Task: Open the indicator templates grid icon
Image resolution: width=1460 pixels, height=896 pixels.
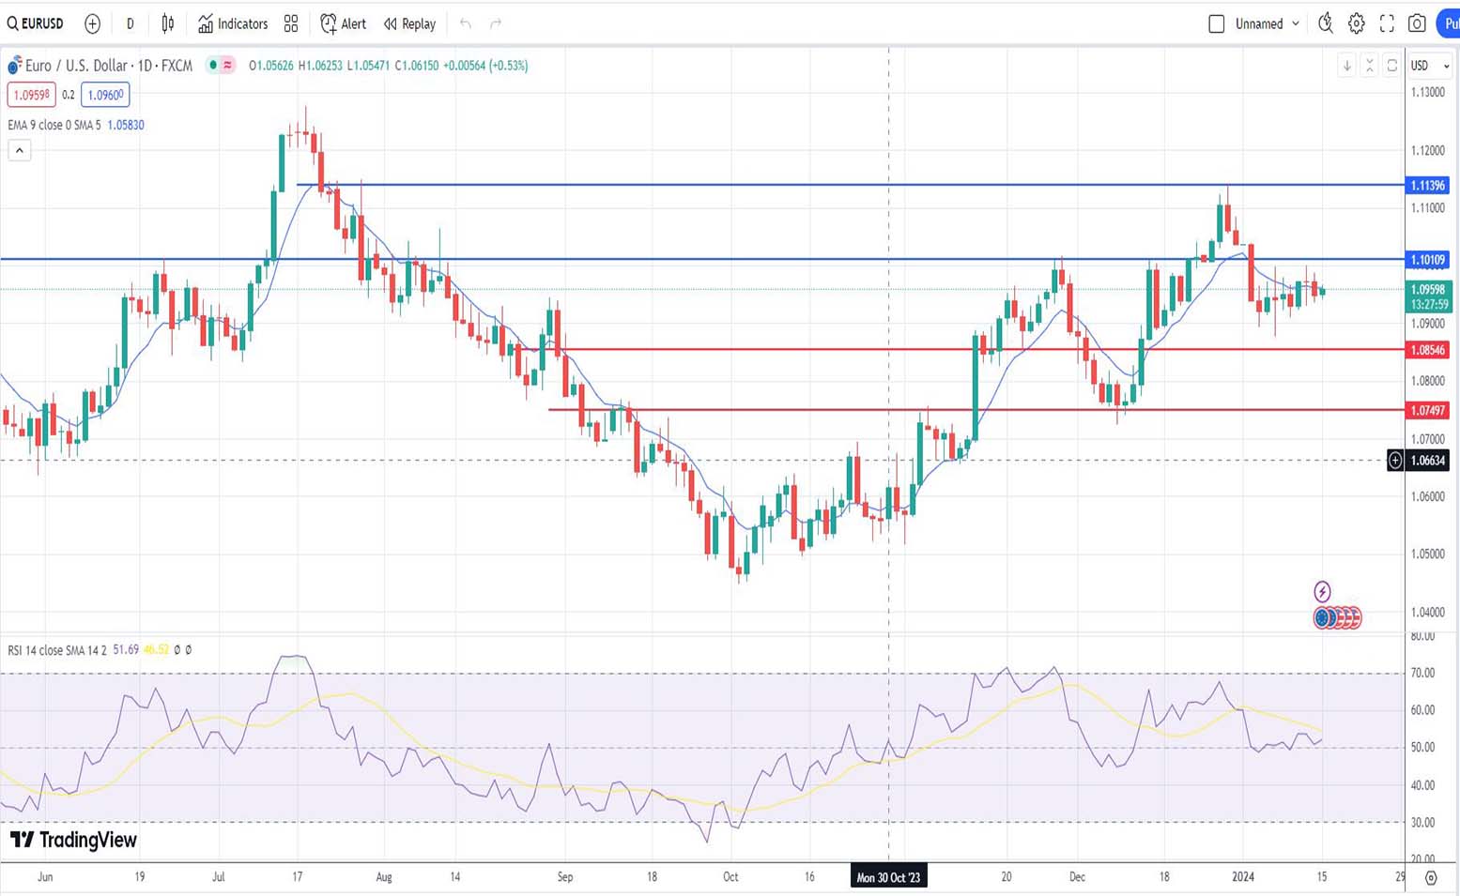Action: (291, 23)
